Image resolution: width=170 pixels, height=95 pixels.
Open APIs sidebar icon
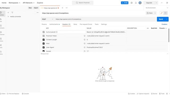1,20
